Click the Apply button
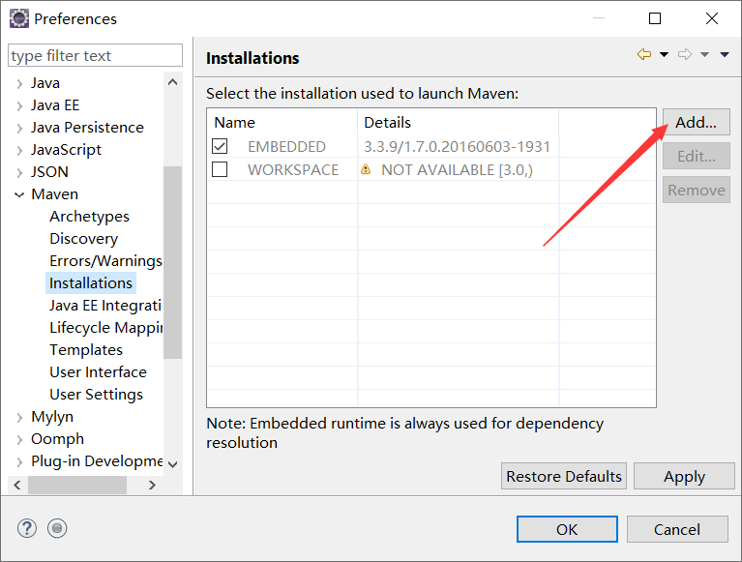 tap(684, 476)
